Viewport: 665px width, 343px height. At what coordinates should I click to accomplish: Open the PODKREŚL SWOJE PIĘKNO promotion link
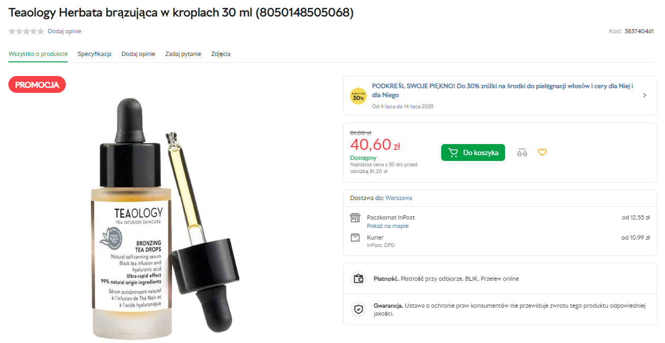[x=502, y=90]
